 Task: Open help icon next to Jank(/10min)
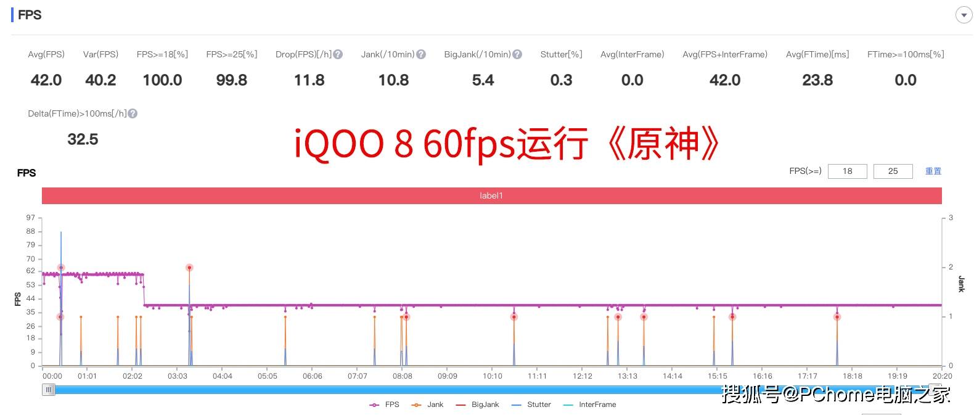click(x=421, y=54)
